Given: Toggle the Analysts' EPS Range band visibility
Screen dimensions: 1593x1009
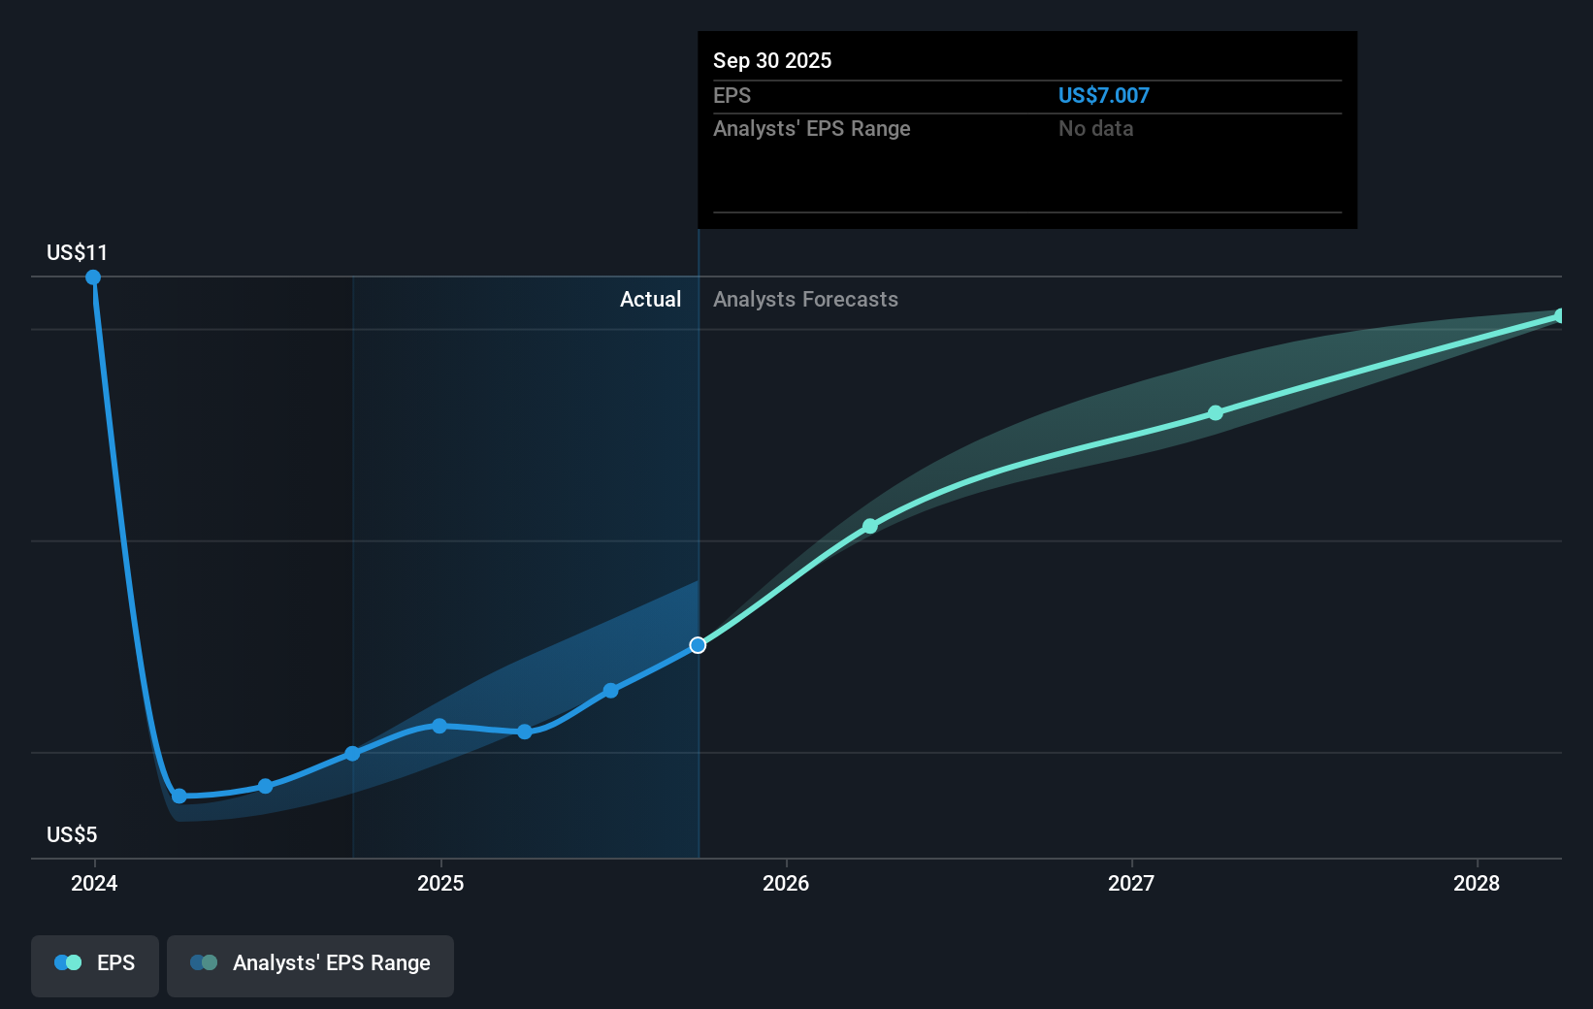Looking at the screenshot, I should (x=310, y=965).
